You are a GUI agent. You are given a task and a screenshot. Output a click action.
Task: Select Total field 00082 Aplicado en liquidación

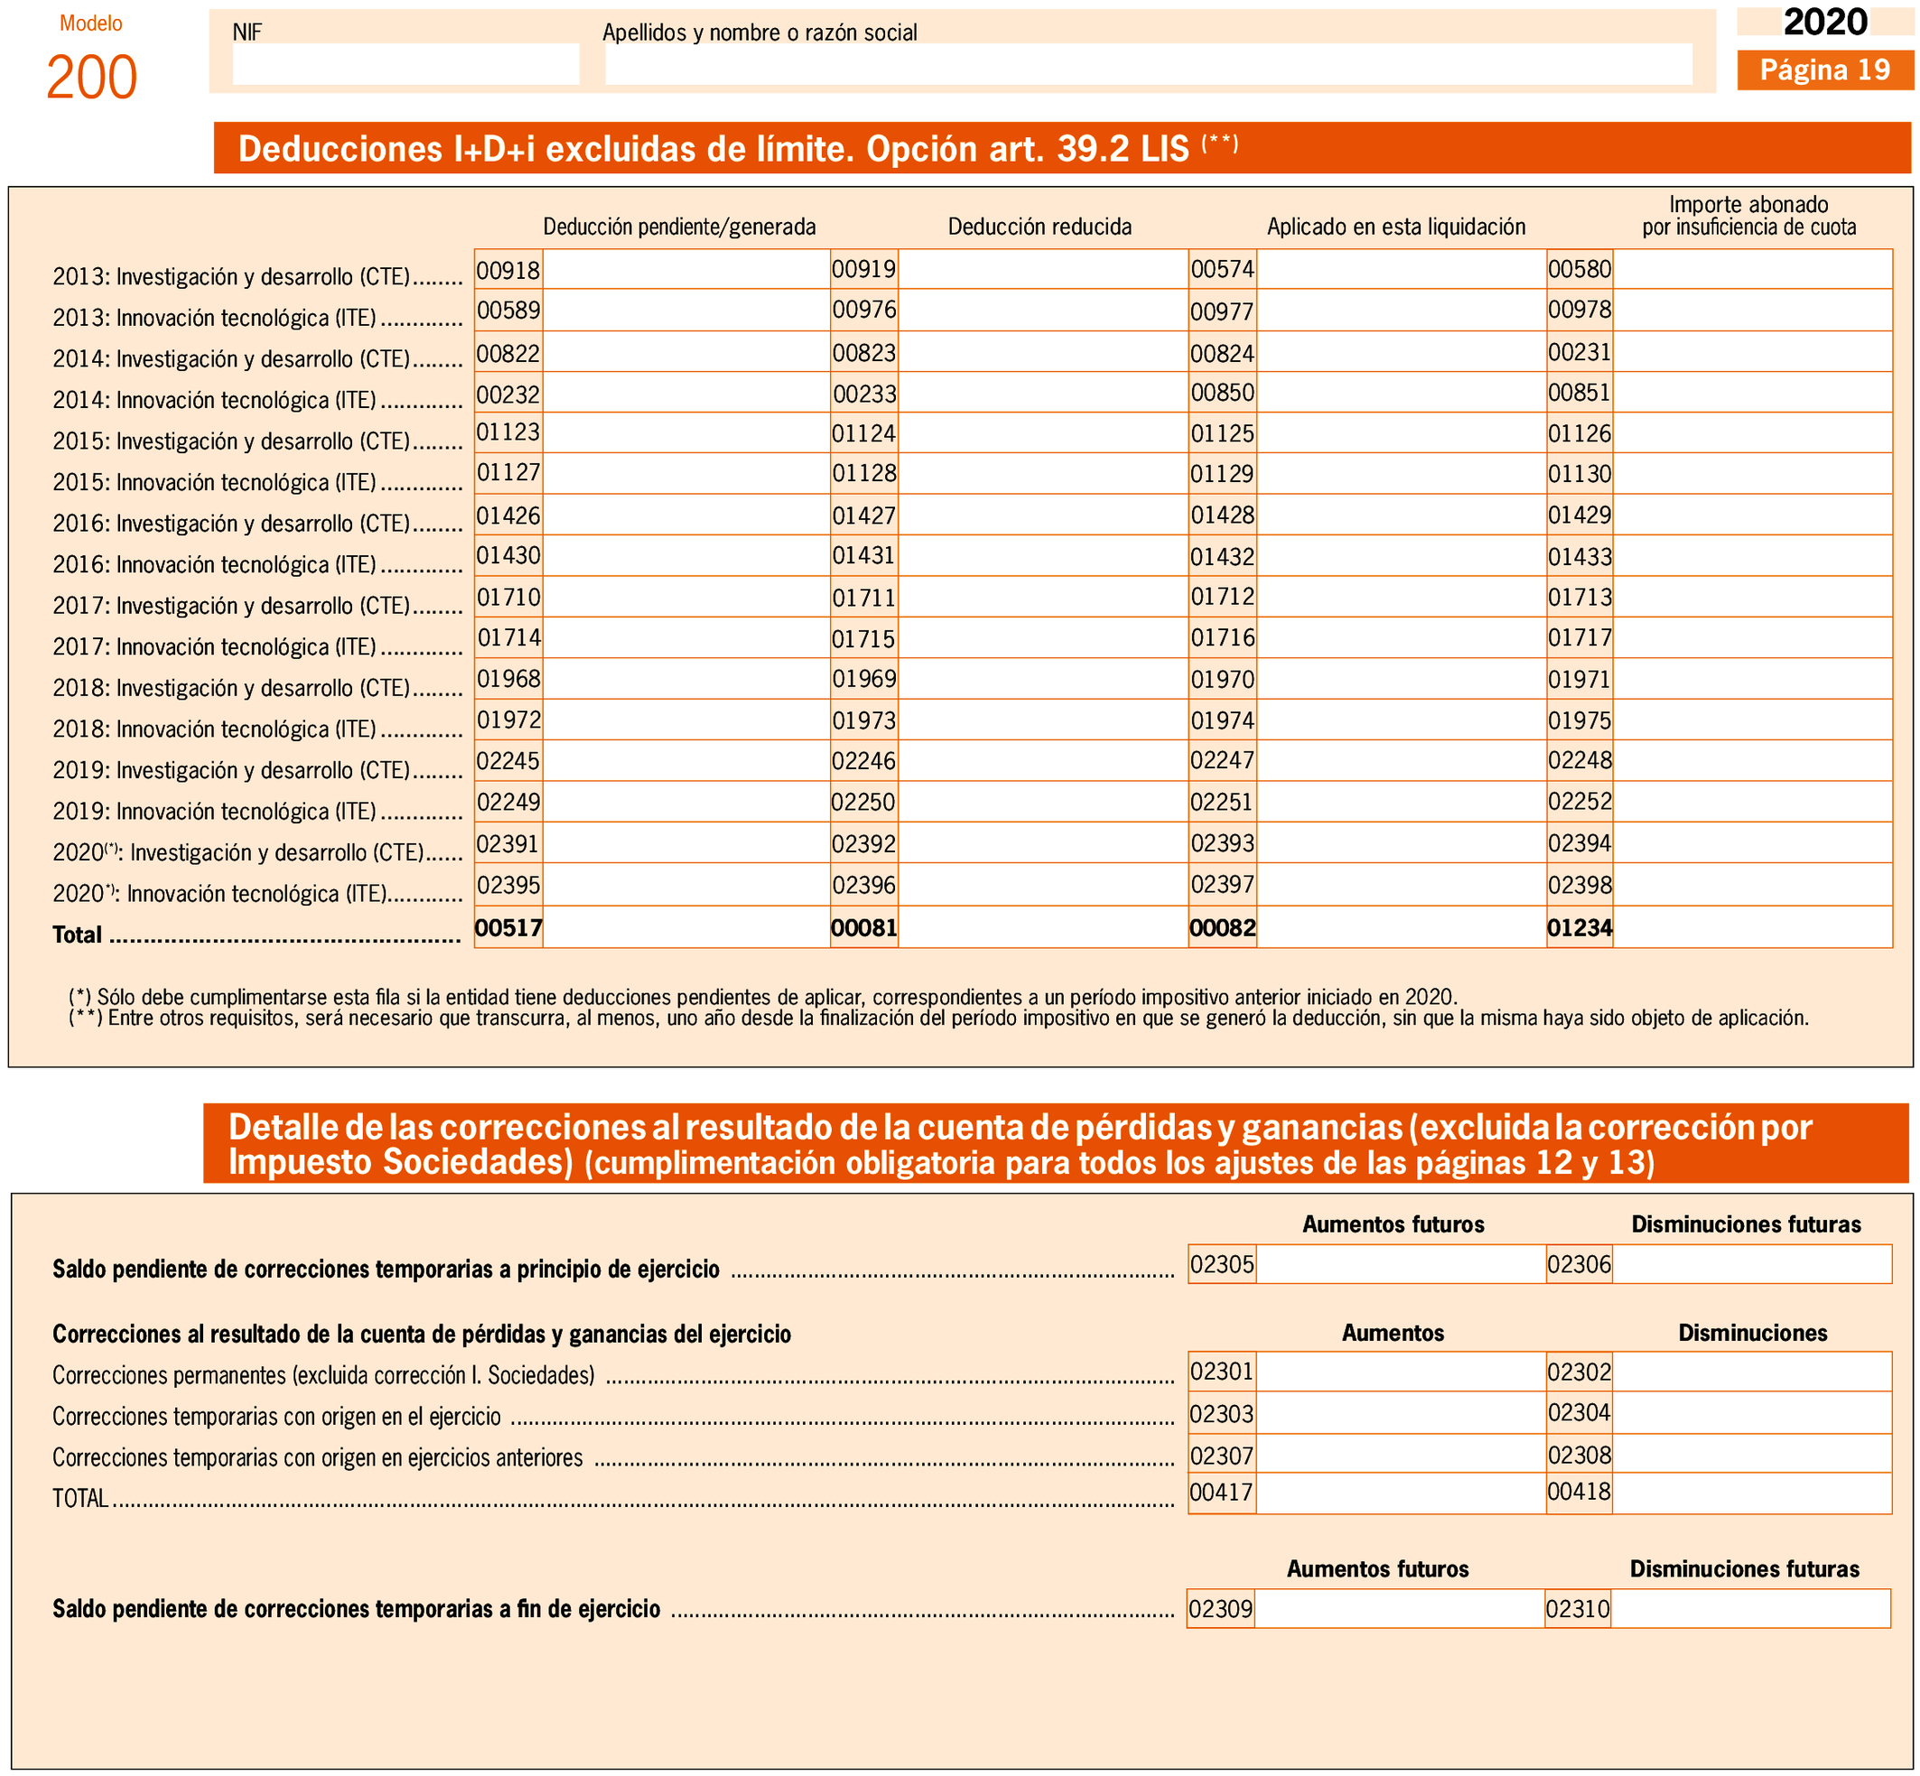(1402, 927)
